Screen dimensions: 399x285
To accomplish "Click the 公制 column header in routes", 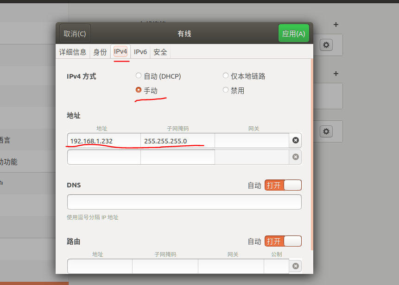I will click(277, 254).
